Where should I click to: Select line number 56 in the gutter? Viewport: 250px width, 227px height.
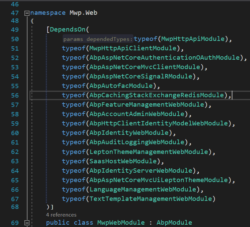point(15,95)
